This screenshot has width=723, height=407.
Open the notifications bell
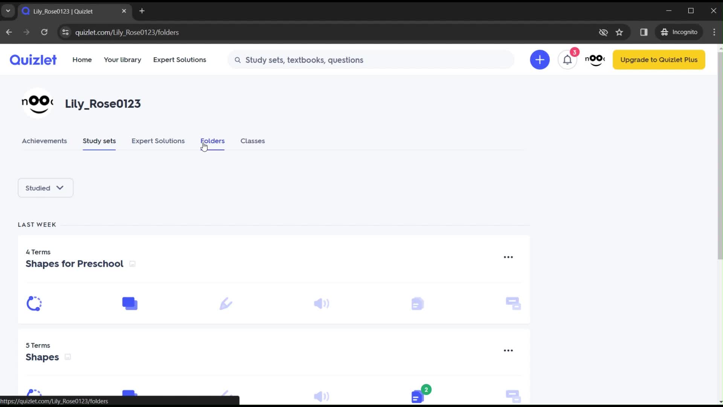point(567,60)
